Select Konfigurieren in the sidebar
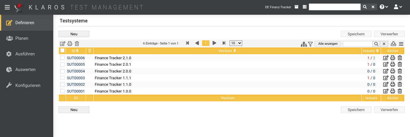Image resolution: width=410 pixels, height=137 pixels. pyautogui.click(x=27, y=85)
